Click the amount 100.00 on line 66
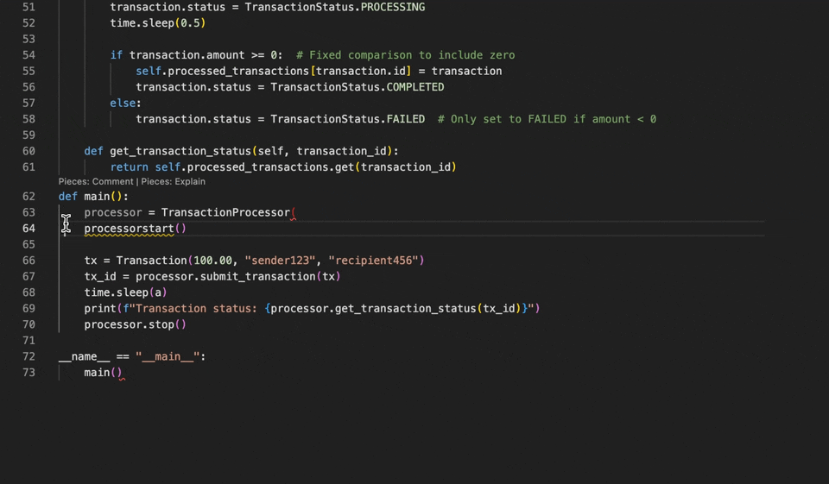This screenshot has width=829, height=484. point(212,261)
